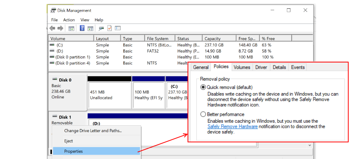Screen dimensions: 363x159
Task: Toggle the Show/Hide Console Tree icon
Action: (x=71, y=28)
